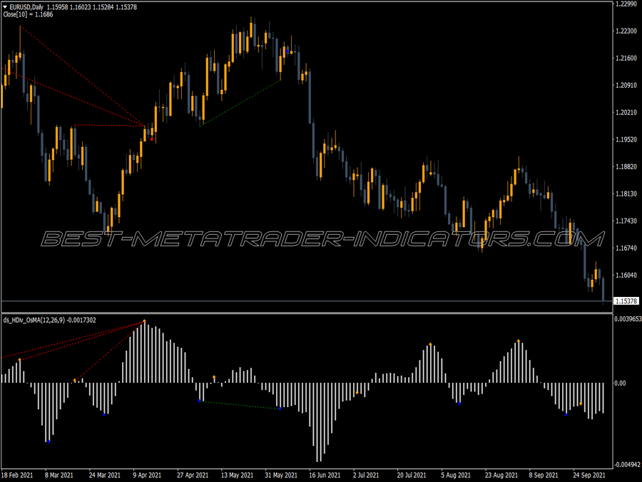This screenshot has width=642, height=482.
Task: Click the current price tag 1.15378
Action: tap(626, 301)
